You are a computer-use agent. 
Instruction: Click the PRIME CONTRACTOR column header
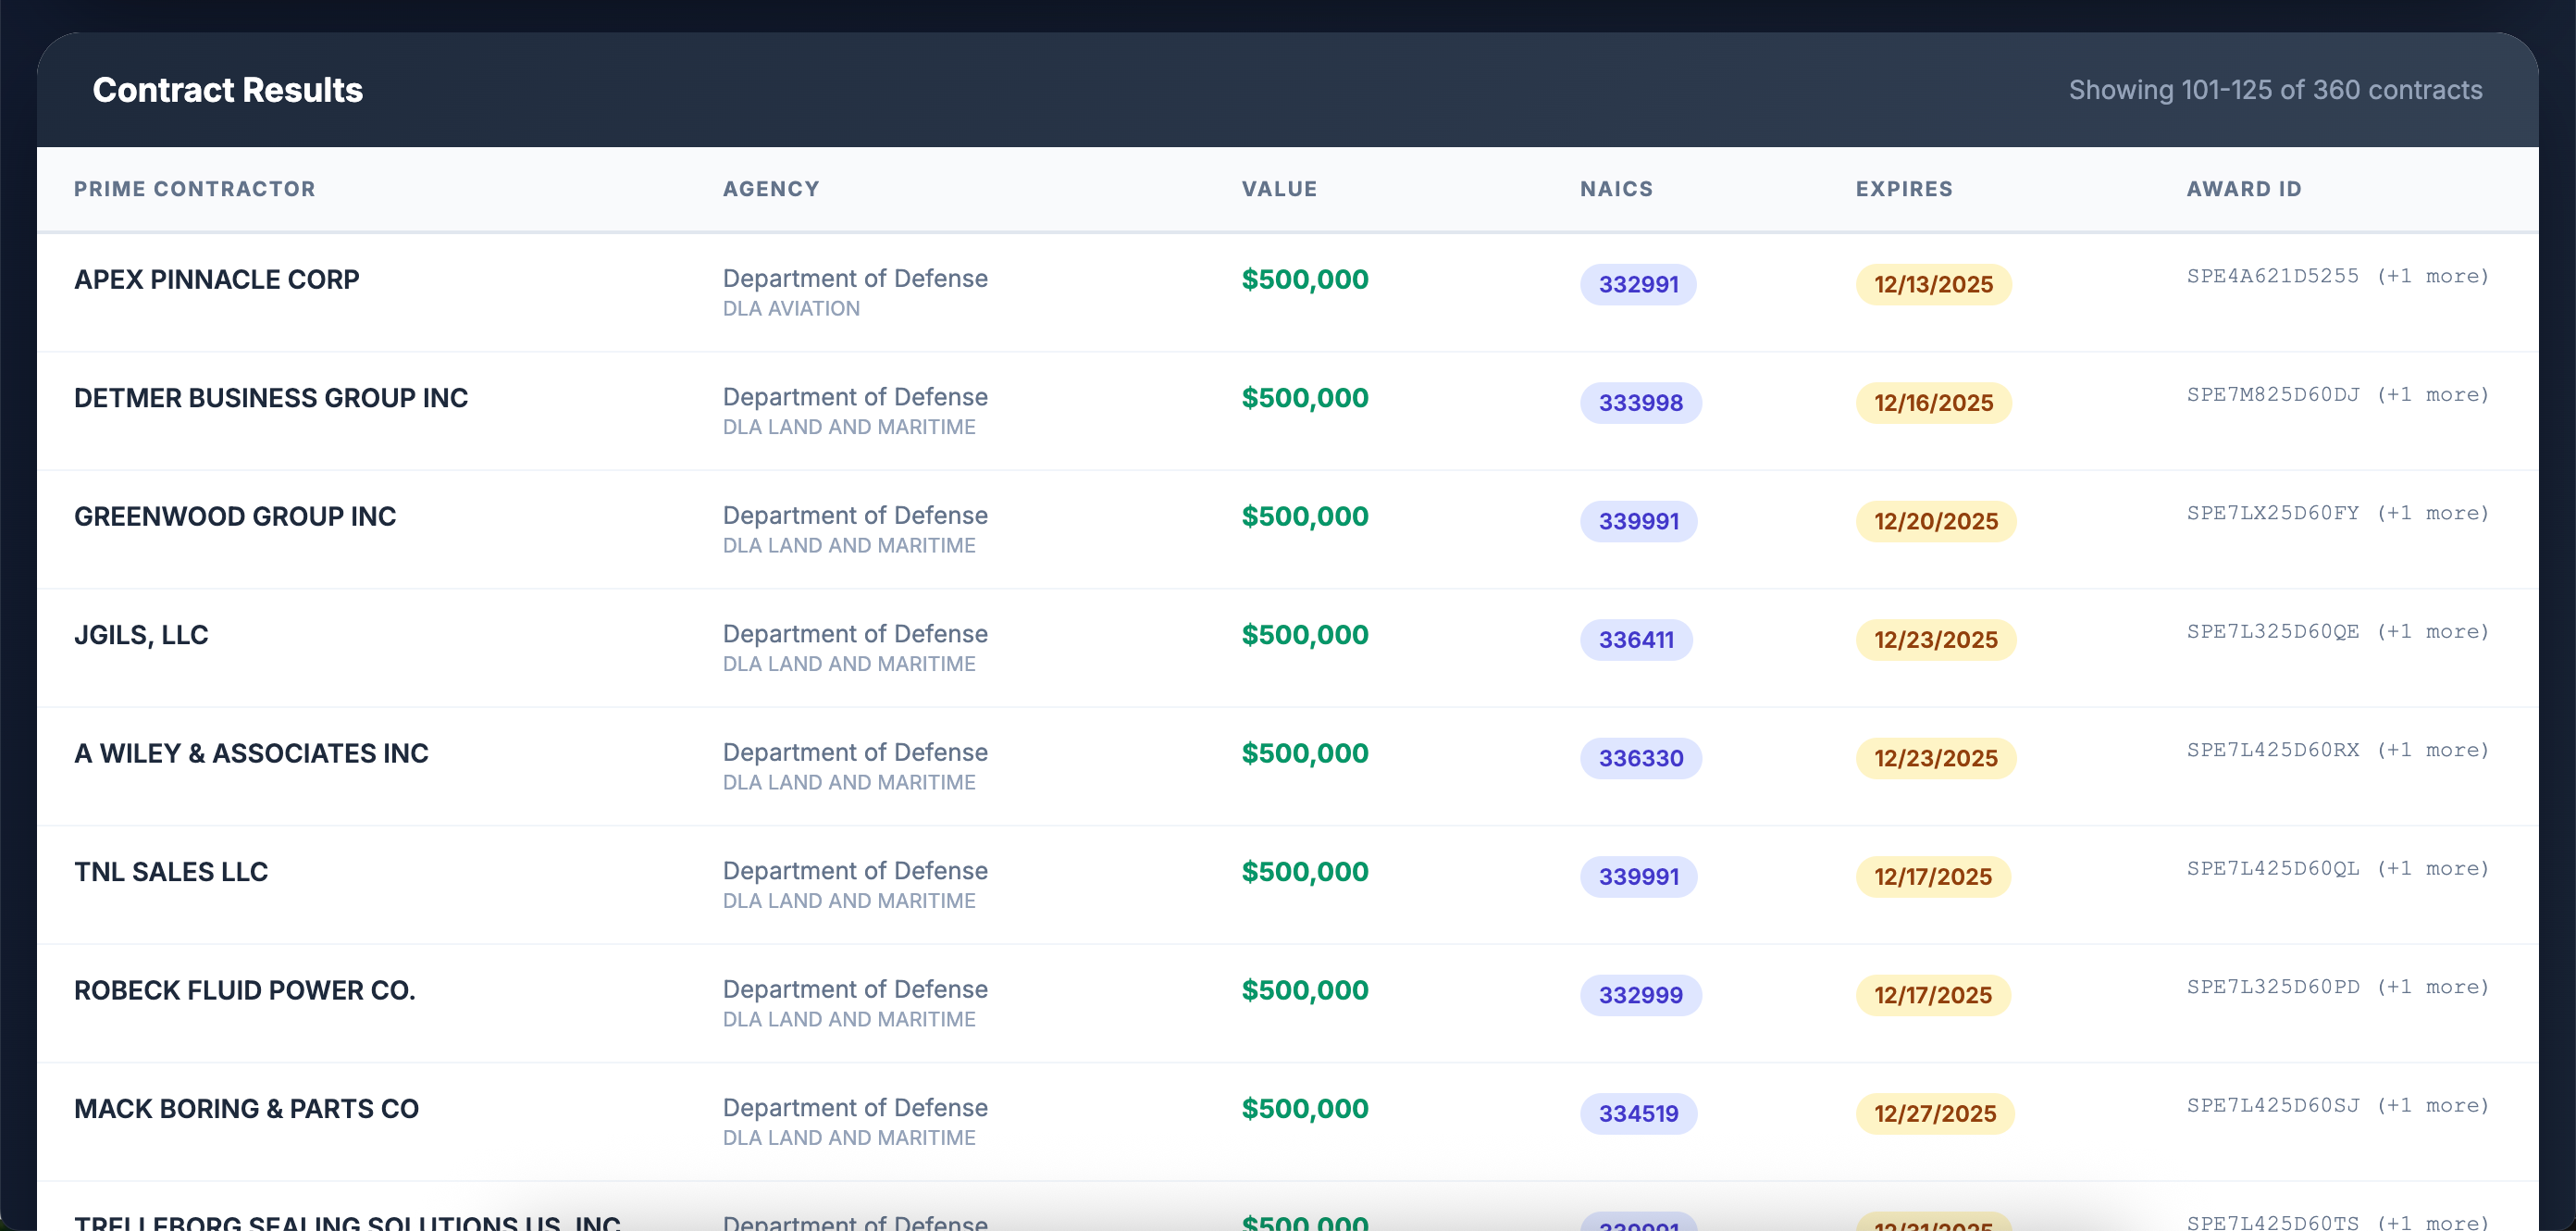(x=194, y=189)
